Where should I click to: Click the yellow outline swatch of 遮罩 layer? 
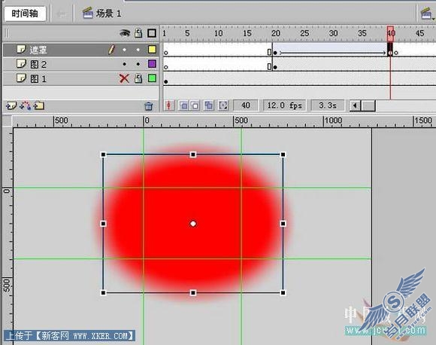152,50
